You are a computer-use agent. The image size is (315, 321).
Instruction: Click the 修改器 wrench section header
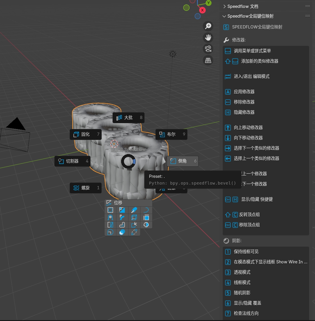pyautogui.click(x=234, y=40)
